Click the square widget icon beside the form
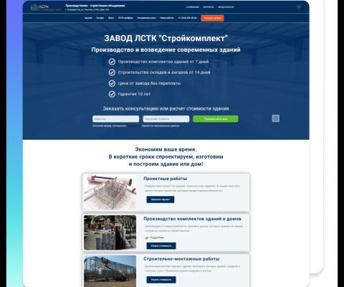The width and height of the screenshot is (344, 287). pyautogui.click(x=276, y=118)
